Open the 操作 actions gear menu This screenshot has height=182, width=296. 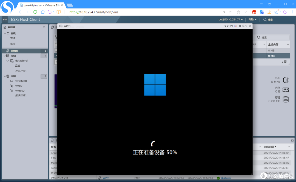click(243, 26)
